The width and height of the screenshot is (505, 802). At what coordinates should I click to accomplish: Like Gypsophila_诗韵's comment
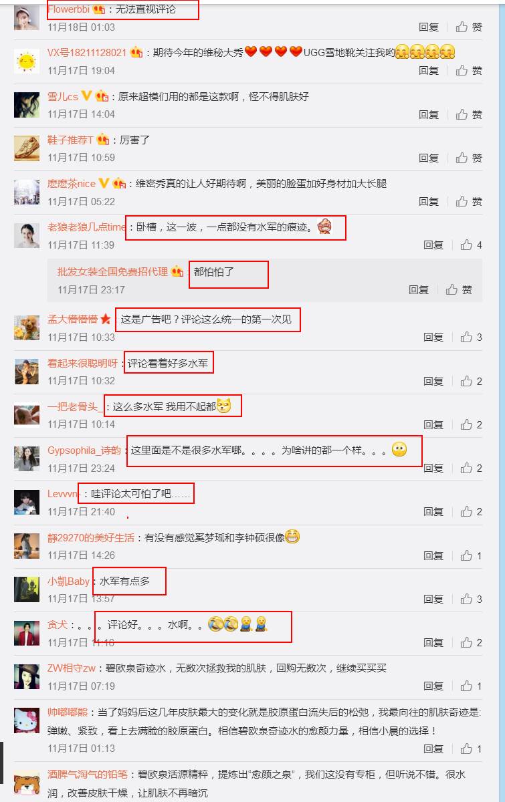tap(471, 469)
